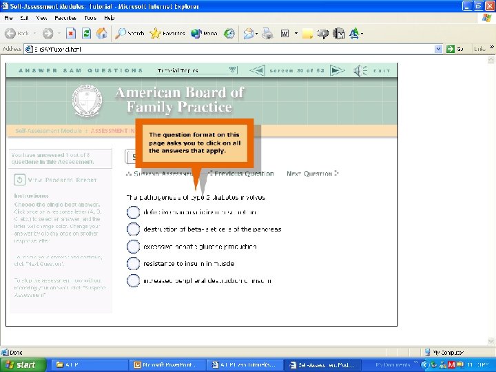Open the Back button history dropdown arrow

34,33
